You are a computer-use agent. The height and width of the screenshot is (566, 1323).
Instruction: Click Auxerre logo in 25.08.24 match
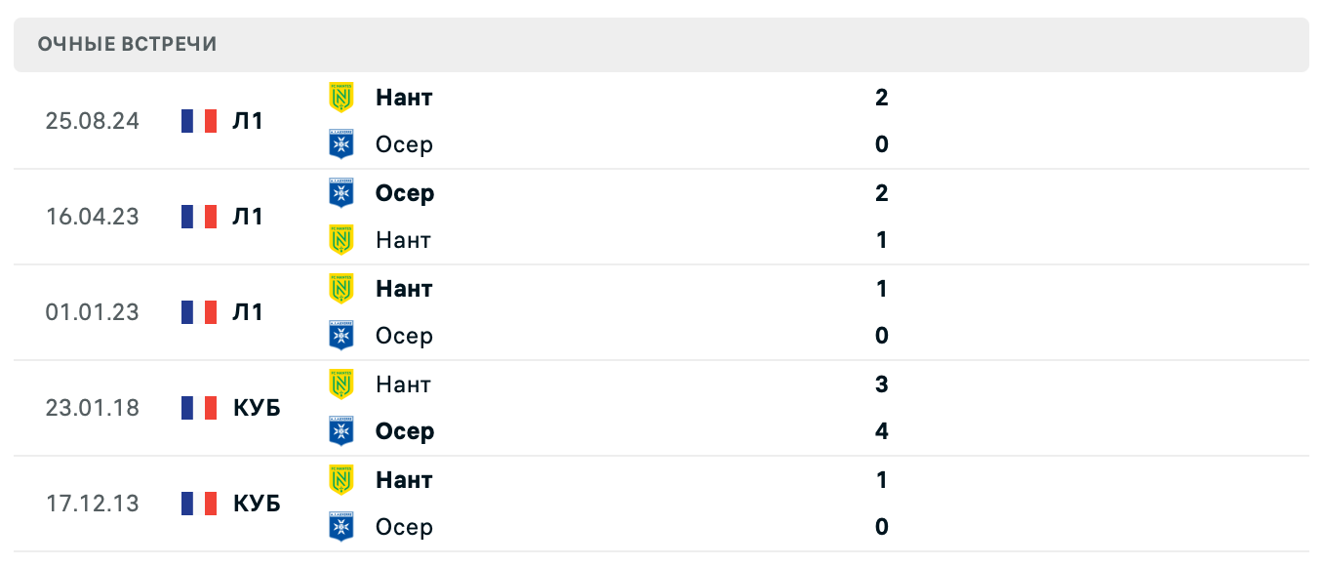point(341,144)
